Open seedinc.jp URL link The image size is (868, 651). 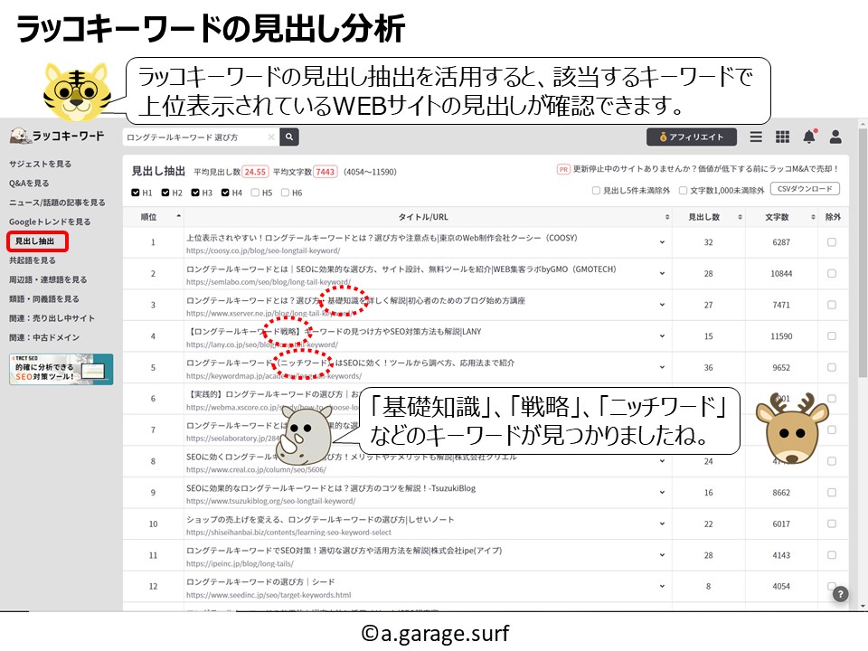(x=269, y=595)
